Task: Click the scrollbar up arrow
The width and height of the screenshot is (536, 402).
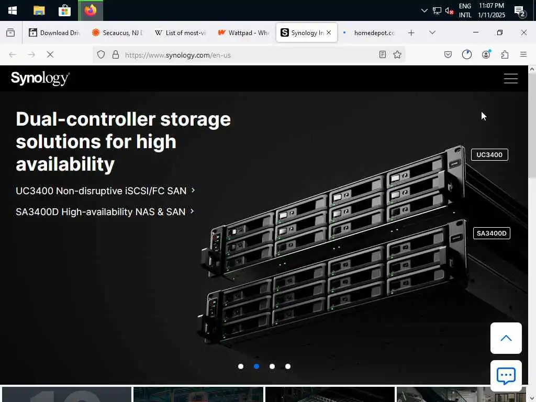Action: pos(532,69)
